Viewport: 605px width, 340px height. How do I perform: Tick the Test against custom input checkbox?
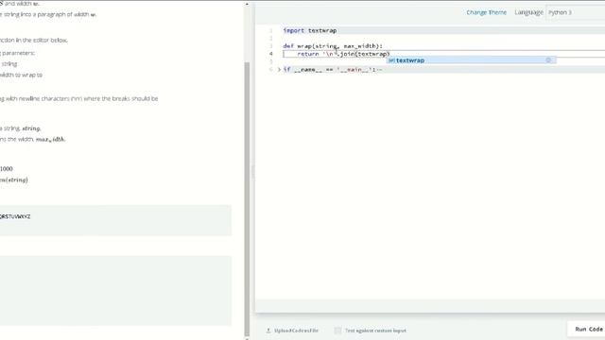pyautogui.click(x=337, y=331)
